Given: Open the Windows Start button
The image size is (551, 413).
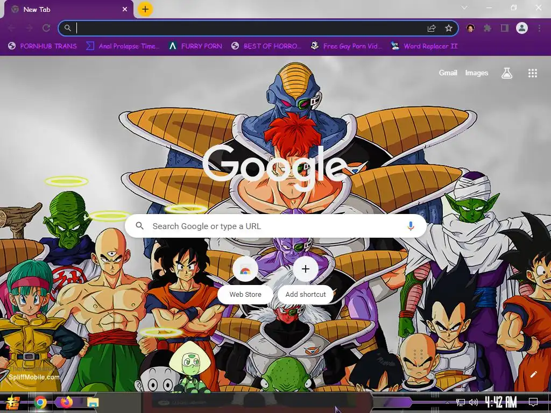Looking at the screenshot, I should (12, 402).
